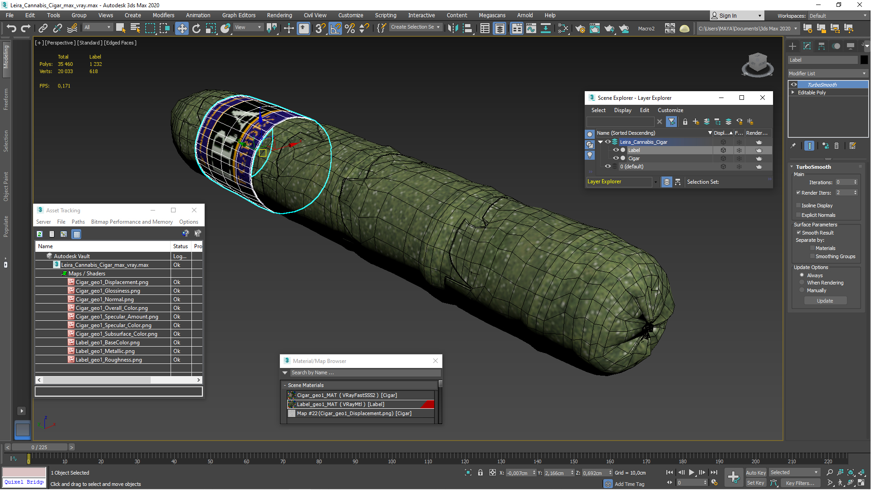Click the Mirror tool icon

(x=453, y=29)
